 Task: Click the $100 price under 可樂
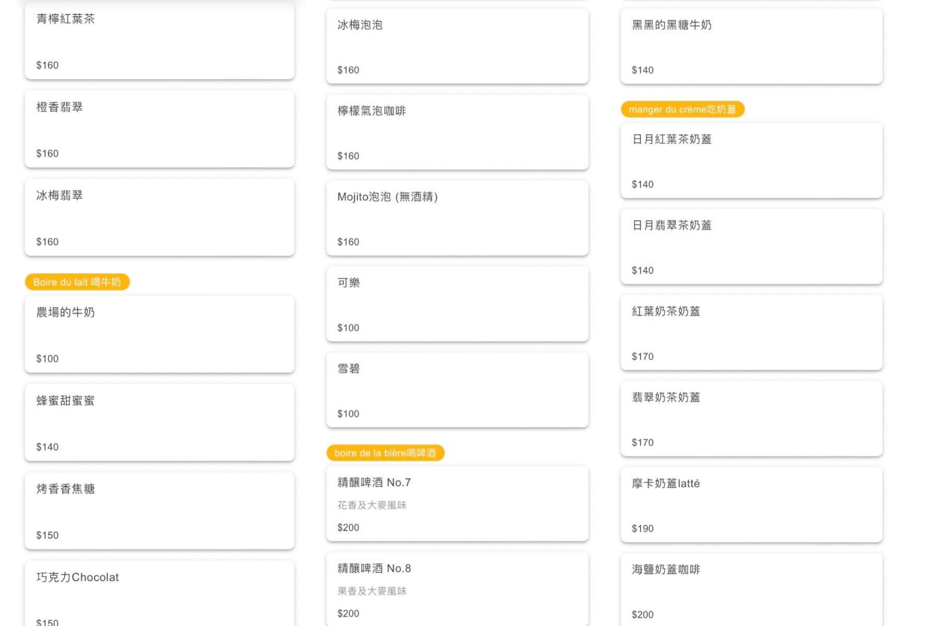[348, 328]
